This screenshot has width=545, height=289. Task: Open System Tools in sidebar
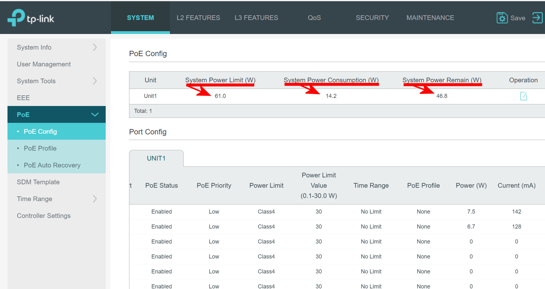click(x=56, y=81)
